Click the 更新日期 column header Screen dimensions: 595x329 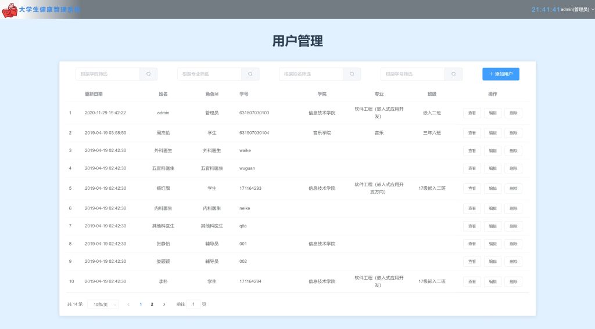tap(94, 94)
